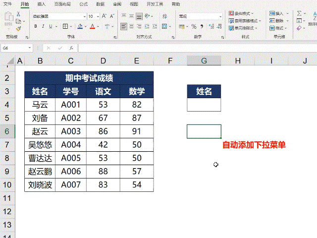The width and height of the screenshot is (317, 238).
Task: Open alignment group dialog launcher
Action: (173, 37)
